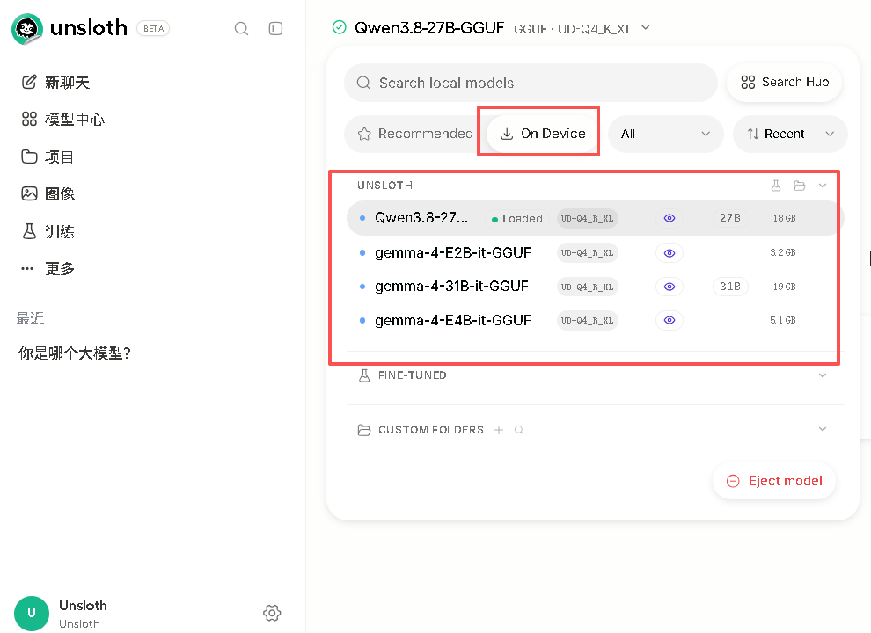Image resolution: width=871 pixels, height=633 pixels.
Task: Search custom folders with small magnifier icon
Action: pos(519,430)
